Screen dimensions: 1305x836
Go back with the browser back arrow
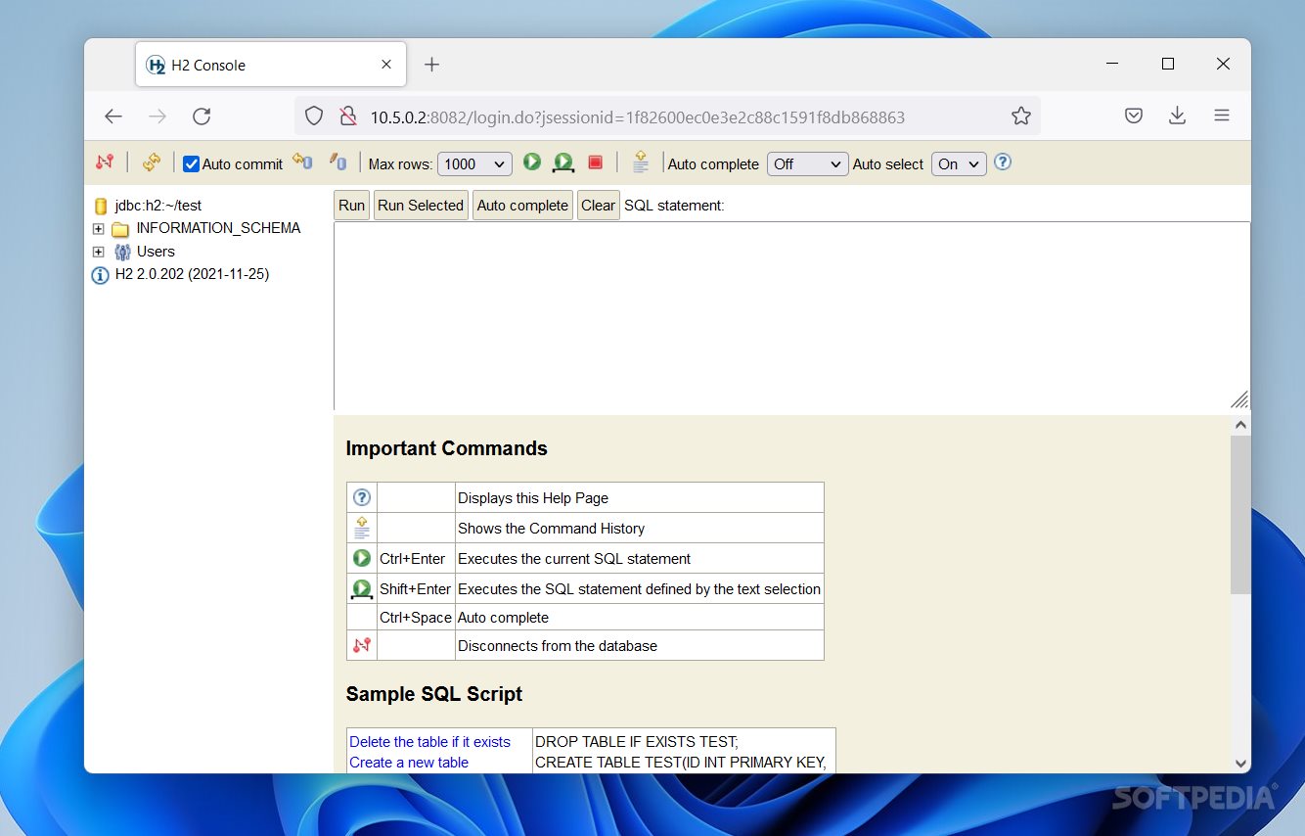pos(113,116)
